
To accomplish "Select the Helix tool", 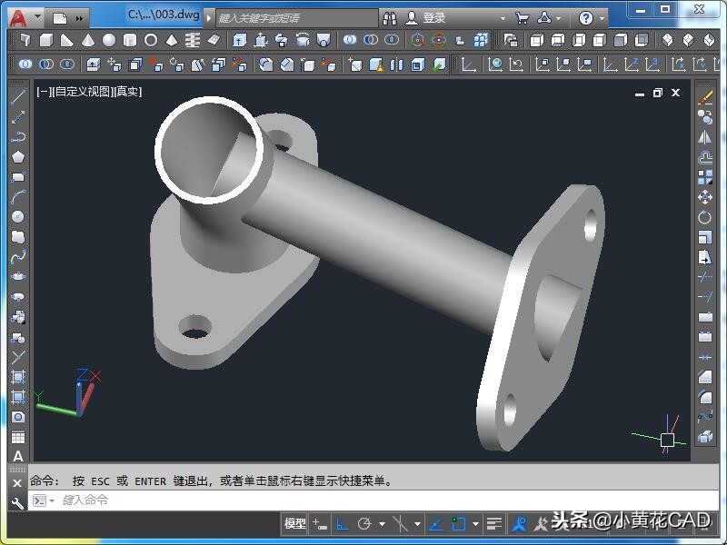I will (x=193, y=40).
